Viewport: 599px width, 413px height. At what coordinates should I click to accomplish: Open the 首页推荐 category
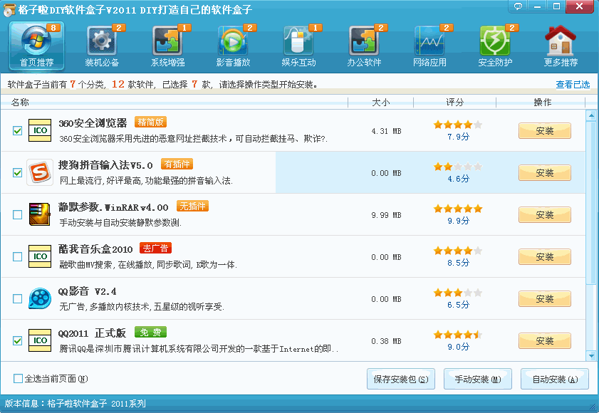coord(36,46)
